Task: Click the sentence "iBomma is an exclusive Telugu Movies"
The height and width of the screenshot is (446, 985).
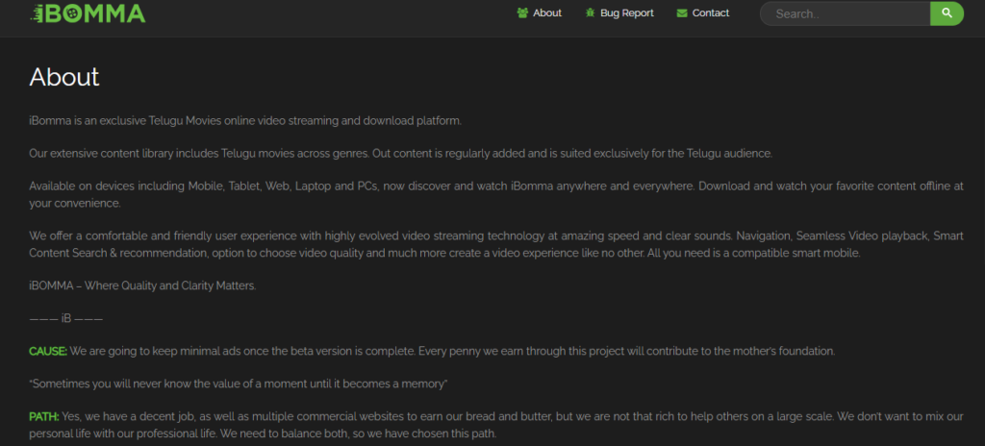Action: [245, 120]
